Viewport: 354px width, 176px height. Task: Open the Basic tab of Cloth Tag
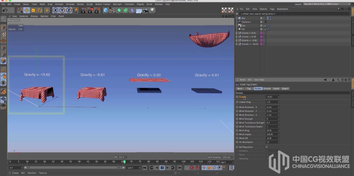240,89
